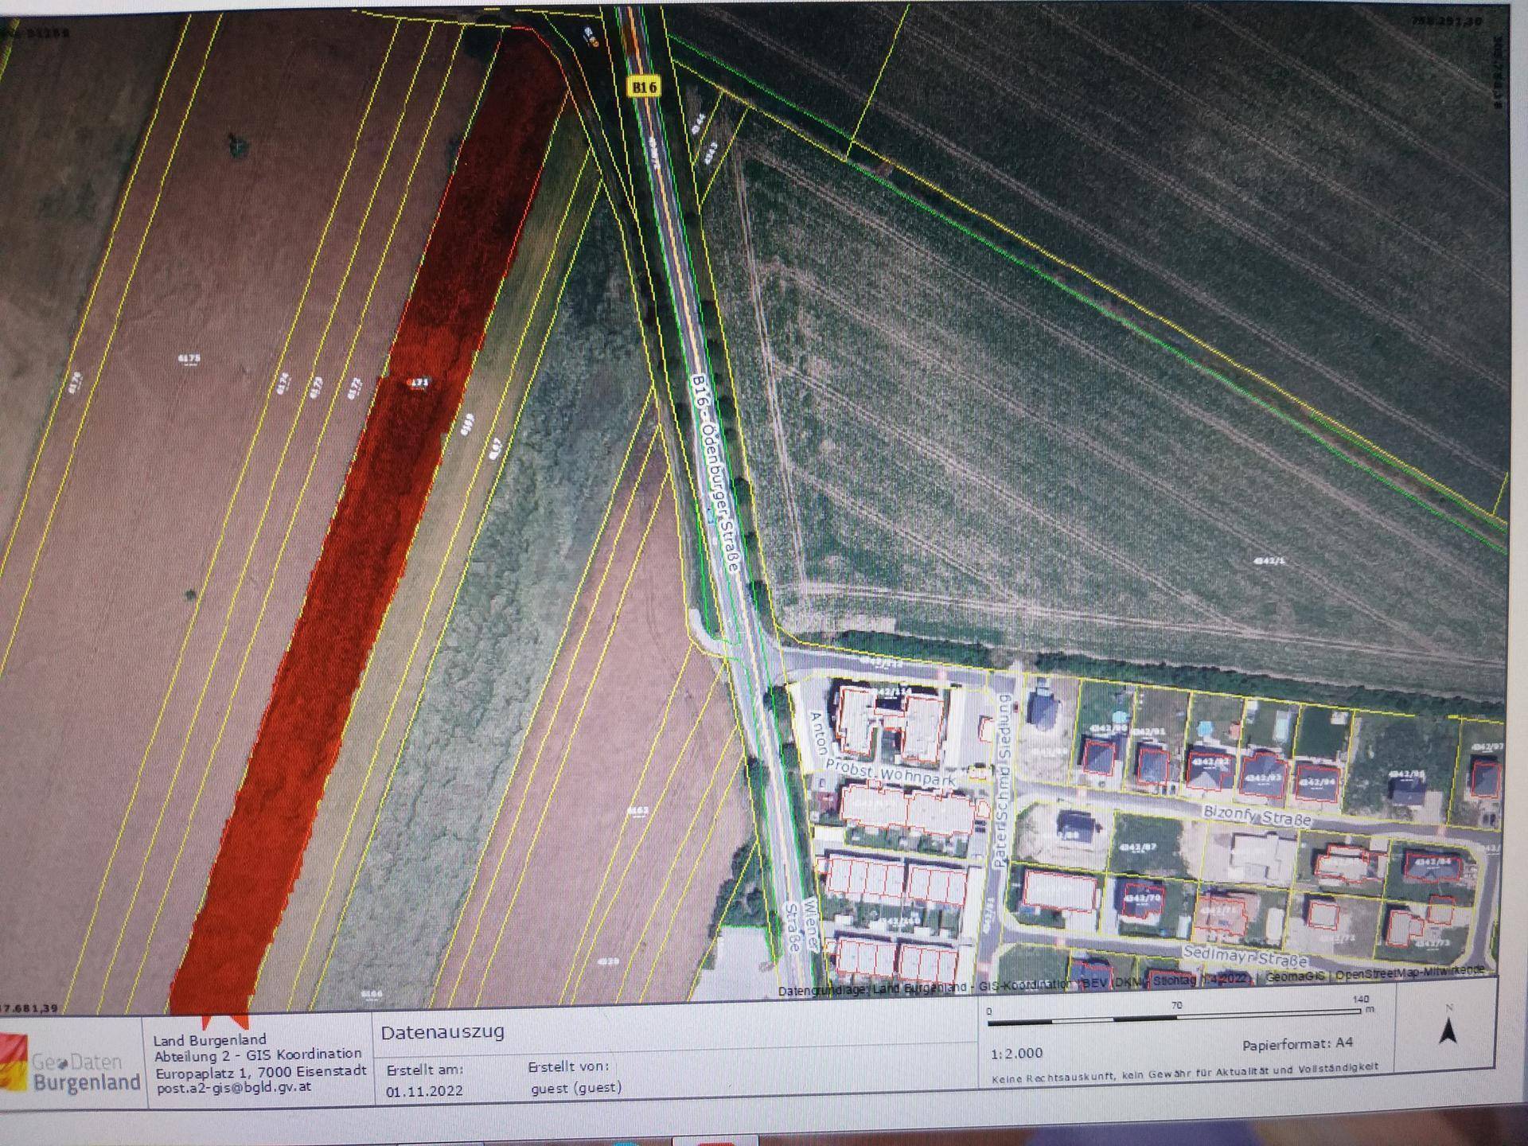The image size is (1528, 1146).
Task: Click the north arrow compass icon
Action: (1448, 1030)
